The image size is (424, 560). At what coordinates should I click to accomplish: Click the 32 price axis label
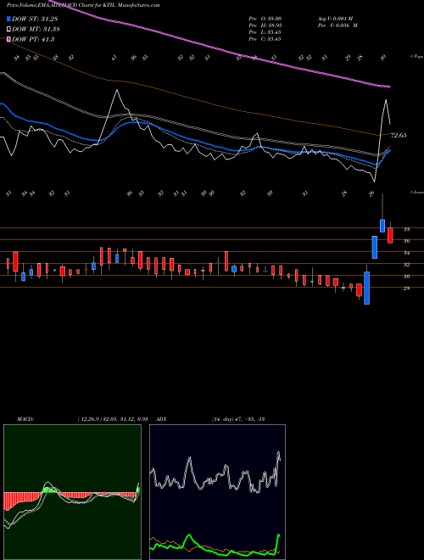(406, 265)
